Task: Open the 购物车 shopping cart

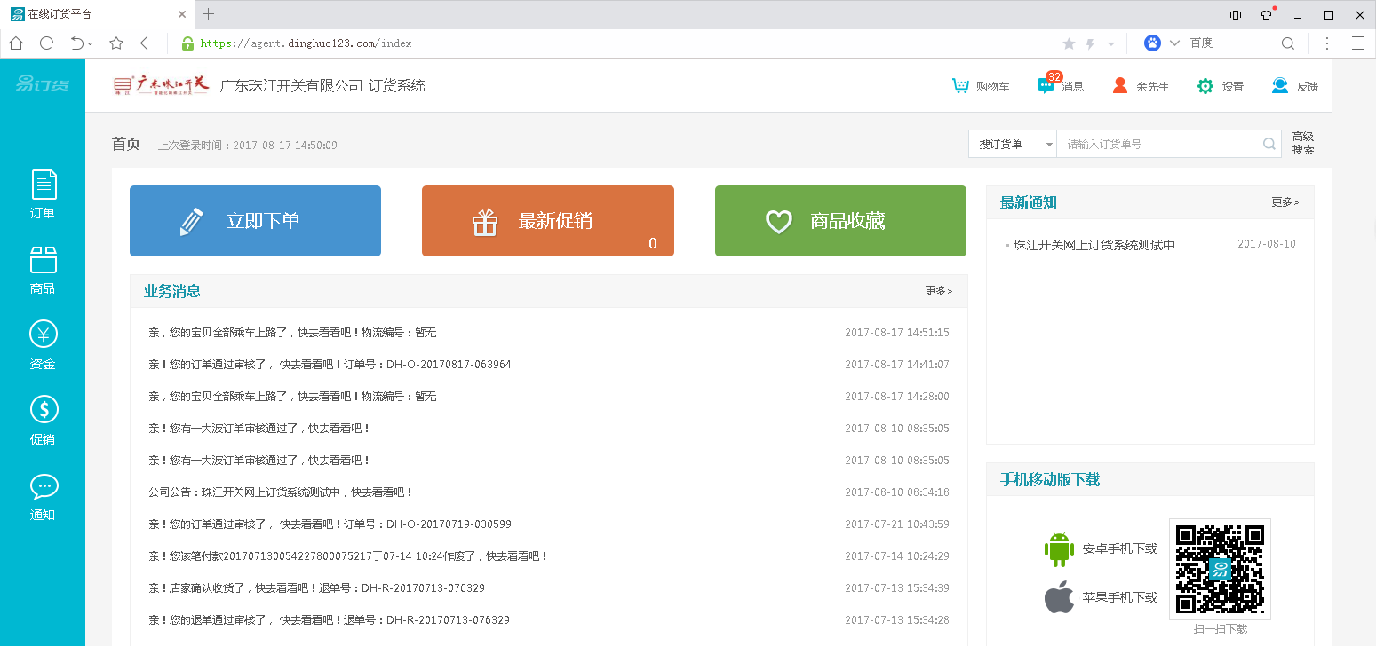Action: coord(980,86)
